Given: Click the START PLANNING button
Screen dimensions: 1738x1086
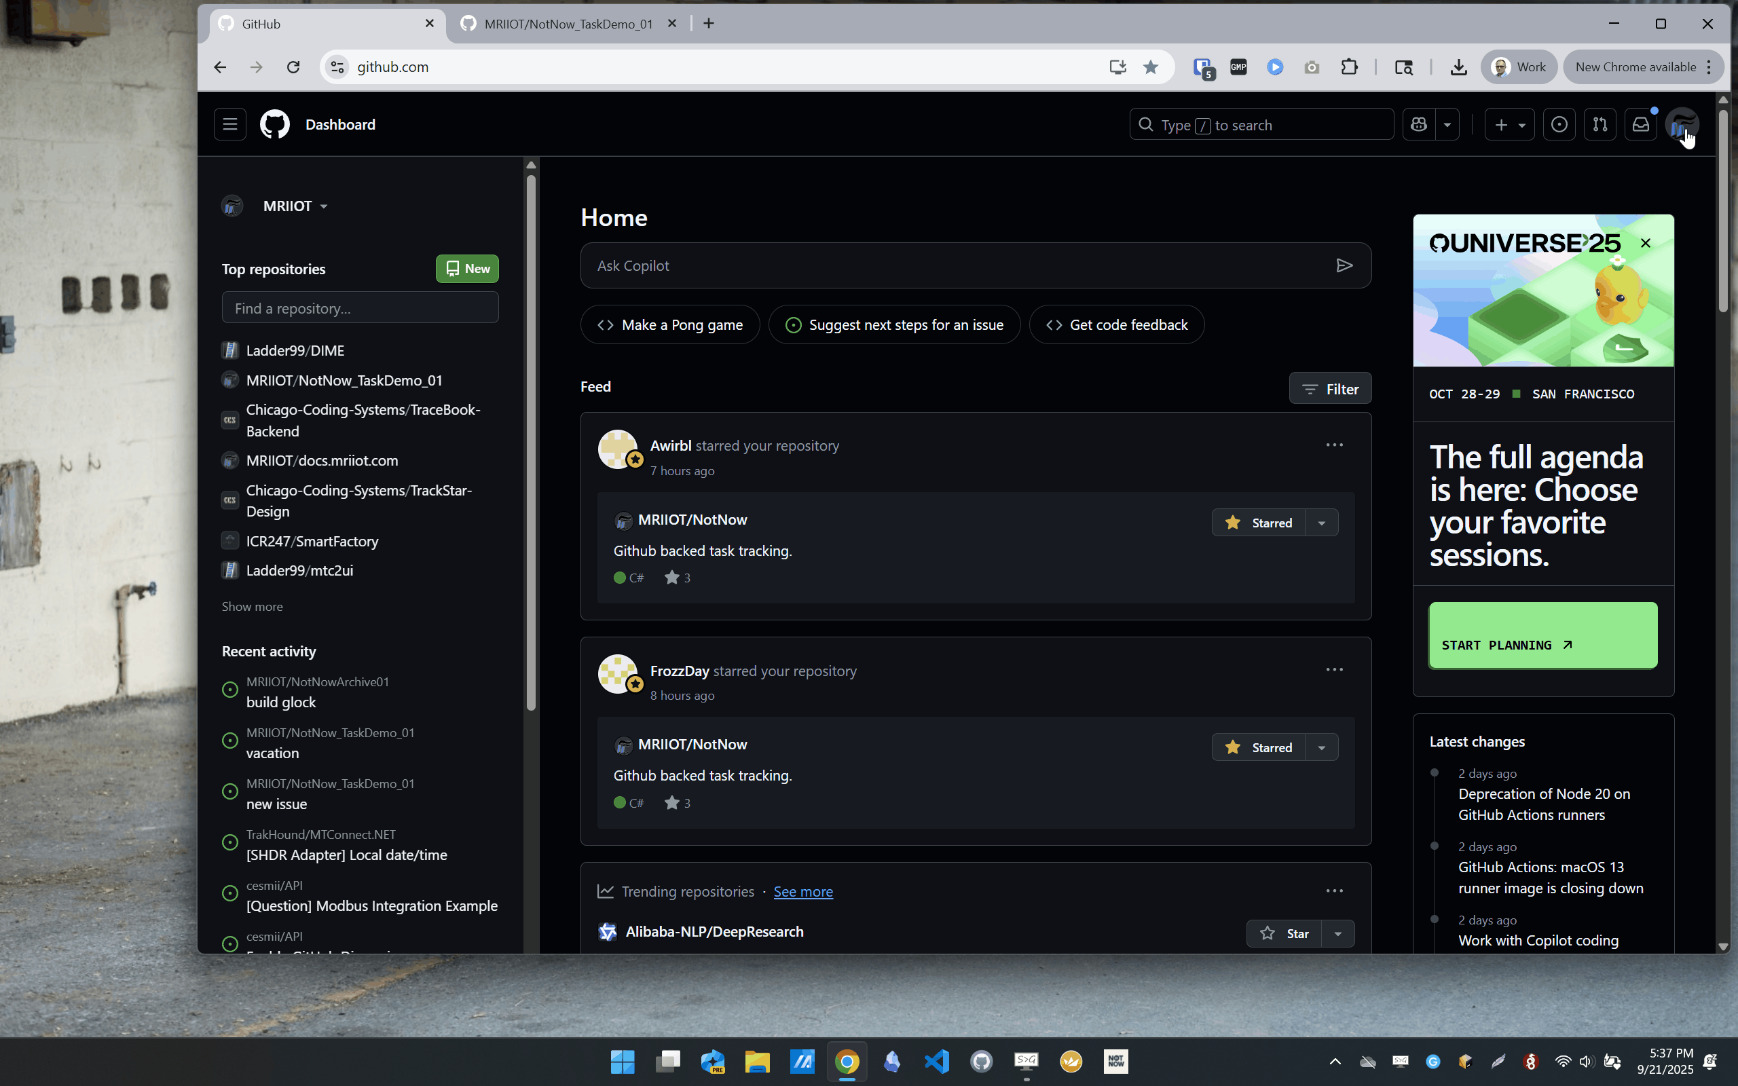Looking at the screenshot, I should click(x=1542, y=635).
